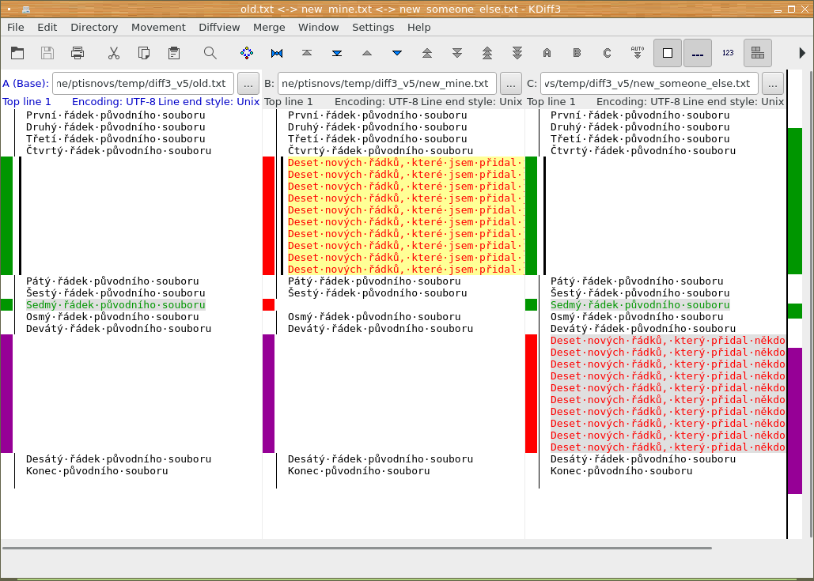Click the Paste clipboard icon
Screen dimensions: 814x581
[x=174, y=53]
